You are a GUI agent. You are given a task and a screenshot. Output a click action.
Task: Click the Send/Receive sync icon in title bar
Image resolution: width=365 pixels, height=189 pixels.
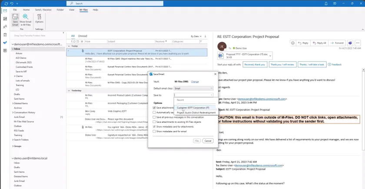click(6, 3)
